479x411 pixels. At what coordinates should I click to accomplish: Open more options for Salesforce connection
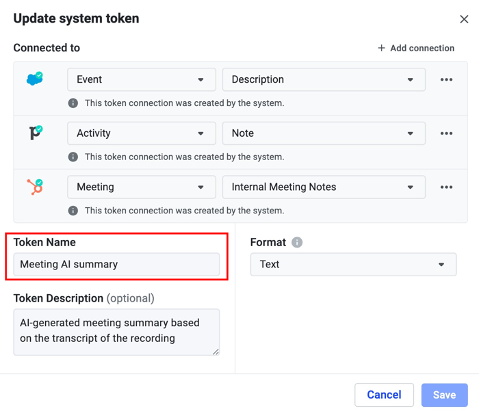446,80
